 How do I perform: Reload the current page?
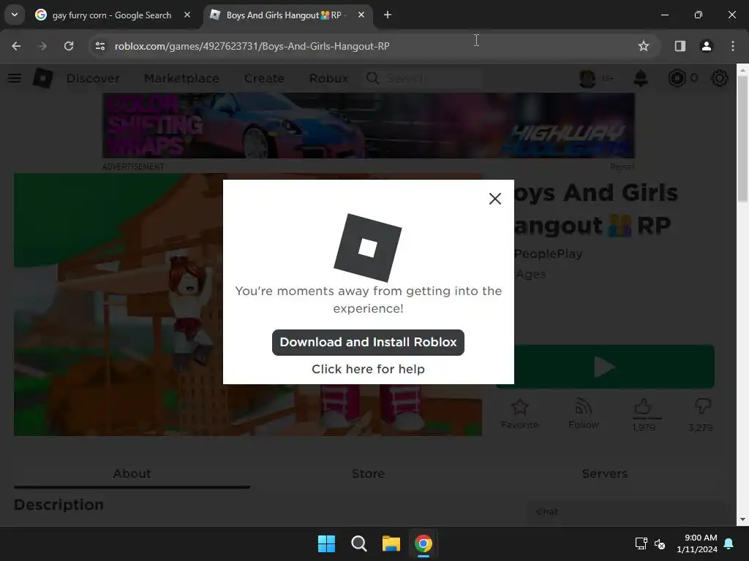(69, 46)
